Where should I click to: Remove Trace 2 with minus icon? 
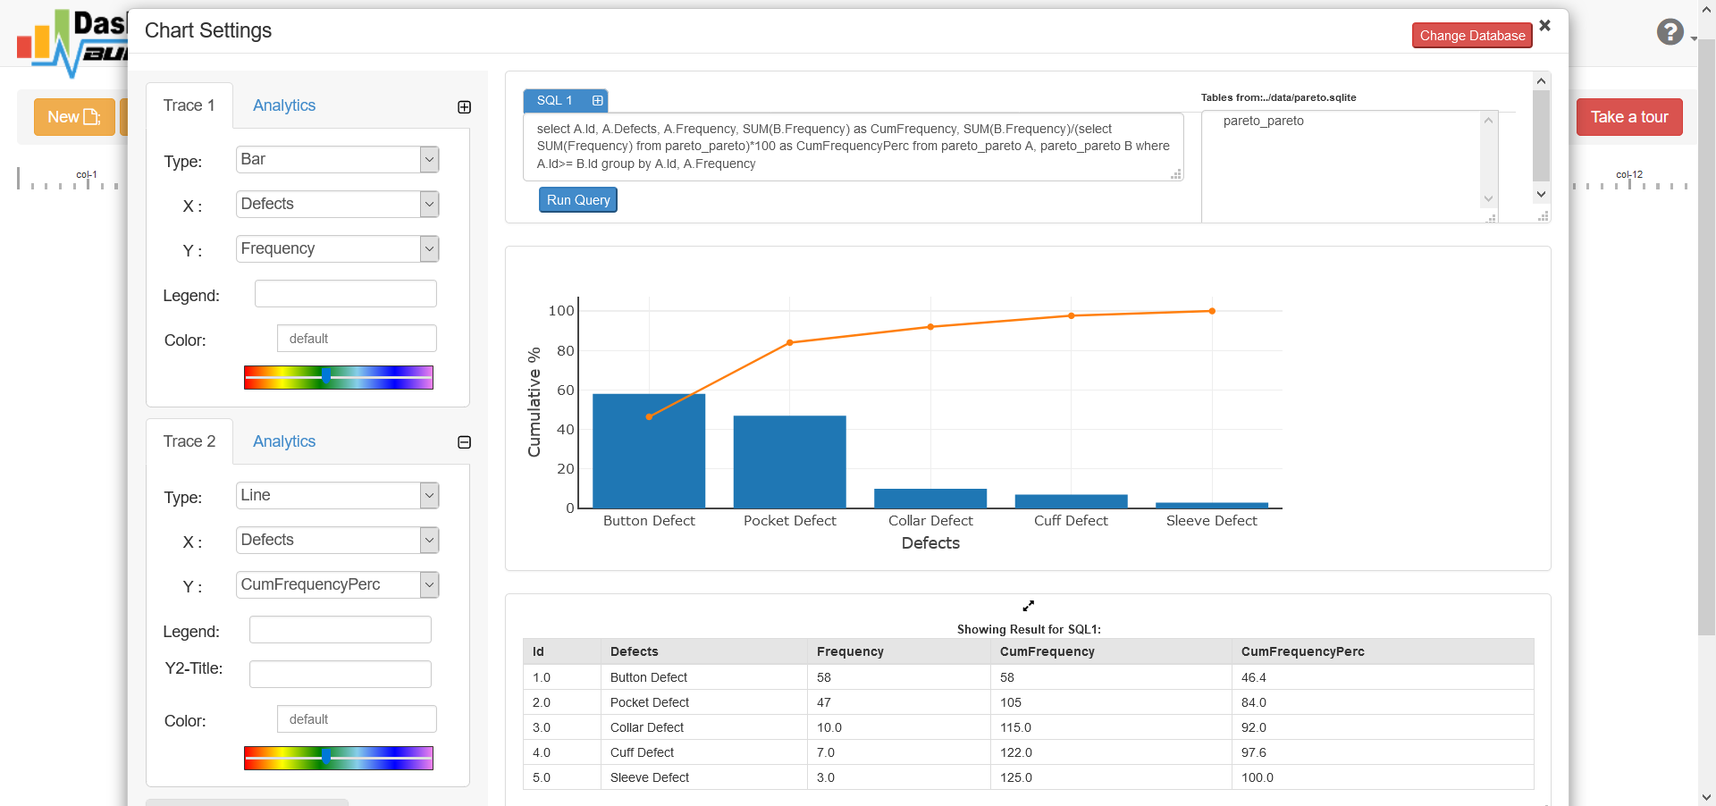click(x=464, y=442)
